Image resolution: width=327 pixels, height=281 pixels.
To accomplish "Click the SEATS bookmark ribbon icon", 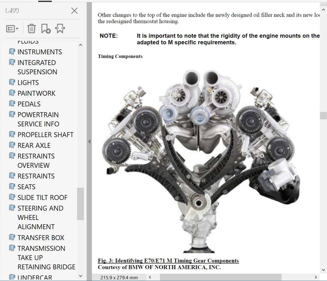I will click(x=12, y=187).
